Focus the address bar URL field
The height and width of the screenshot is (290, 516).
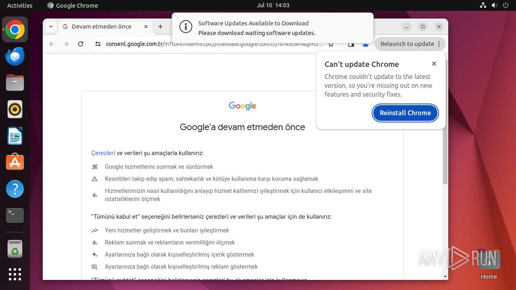tap(215, 44)
